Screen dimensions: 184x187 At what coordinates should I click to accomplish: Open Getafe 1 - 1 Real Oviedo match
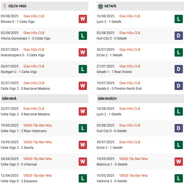(x=114, y=72)
